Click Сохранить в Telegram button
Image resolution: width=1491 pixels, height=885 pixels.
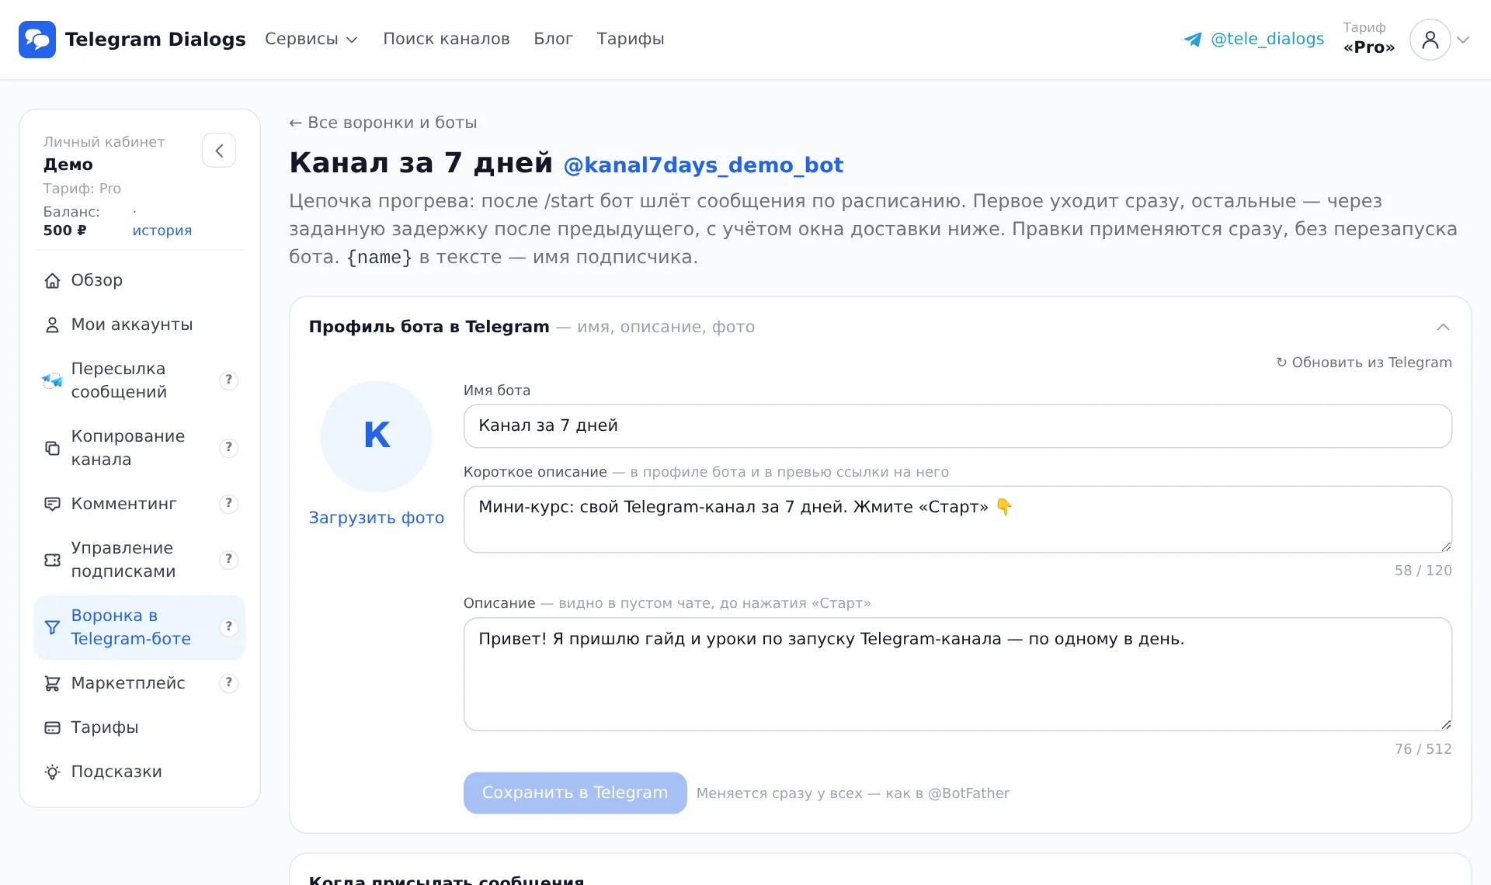[x=575, y=793]
